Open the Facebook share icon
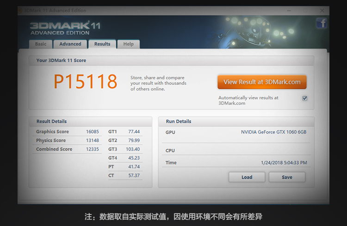 322,23
